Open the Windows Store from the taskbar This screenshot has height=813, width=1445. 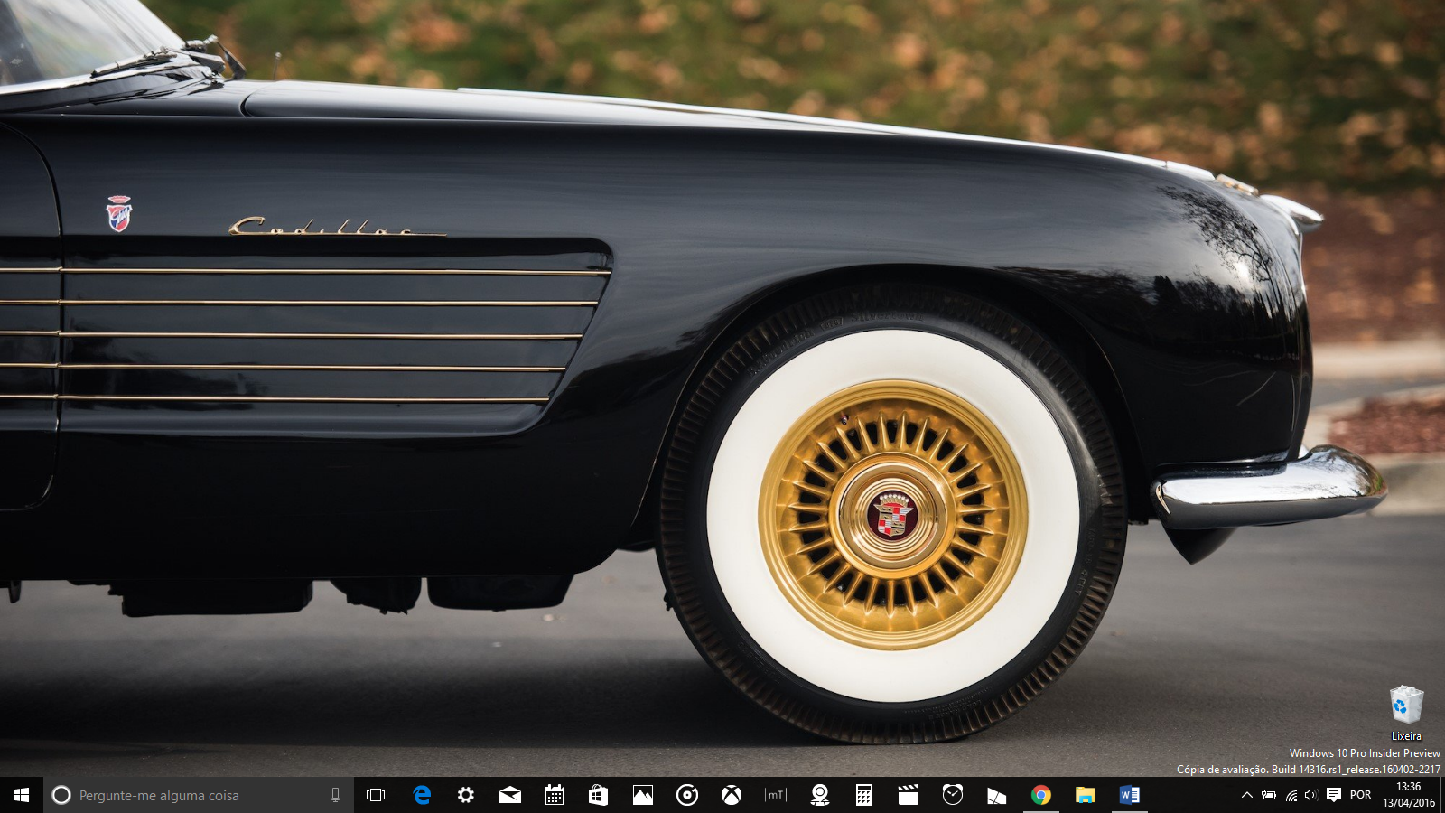click(x=598, y=795)
